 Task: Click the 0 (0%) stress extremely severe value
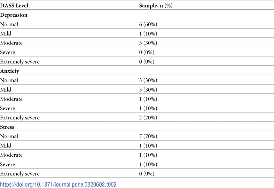147,174
